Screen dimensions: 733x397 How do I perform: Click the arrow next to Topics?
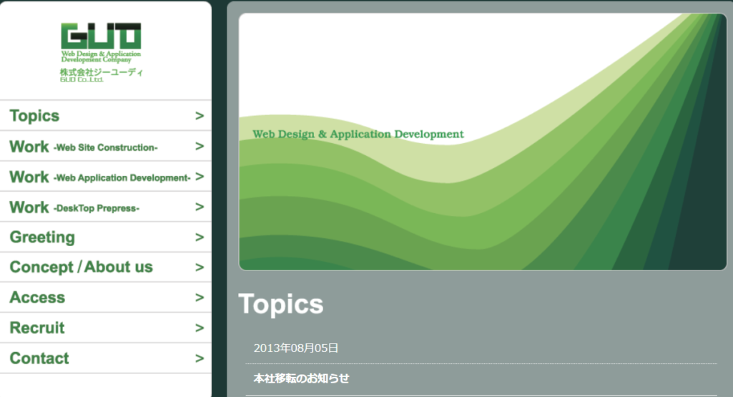point(199,116)
